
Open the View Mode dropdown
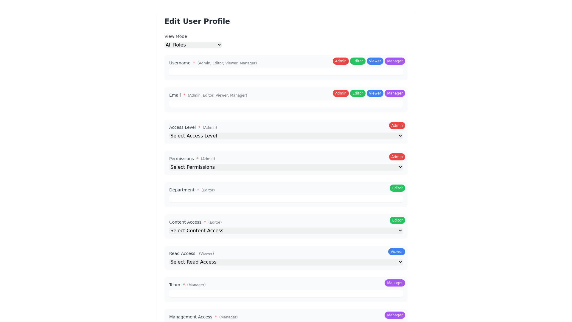193,45
